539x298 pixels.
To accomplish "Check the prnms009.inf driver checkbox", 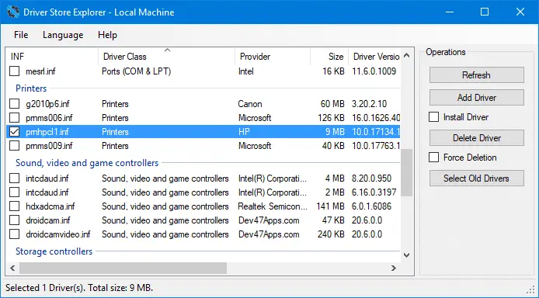I will click(15, 146).
